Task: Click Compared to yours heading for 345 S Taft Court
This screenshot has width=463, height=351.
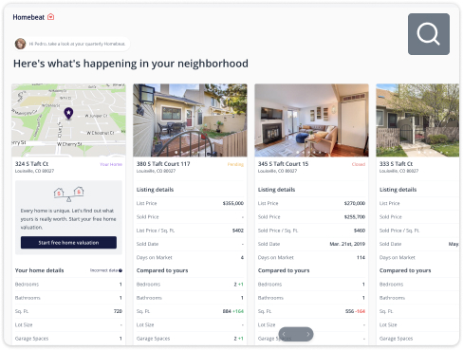Action: pos(284,270)
